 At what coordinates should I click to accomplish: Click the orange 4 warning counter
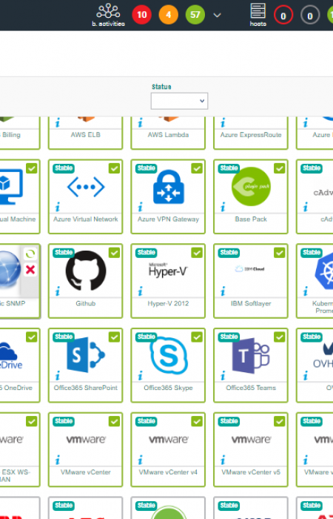point(169,15)
